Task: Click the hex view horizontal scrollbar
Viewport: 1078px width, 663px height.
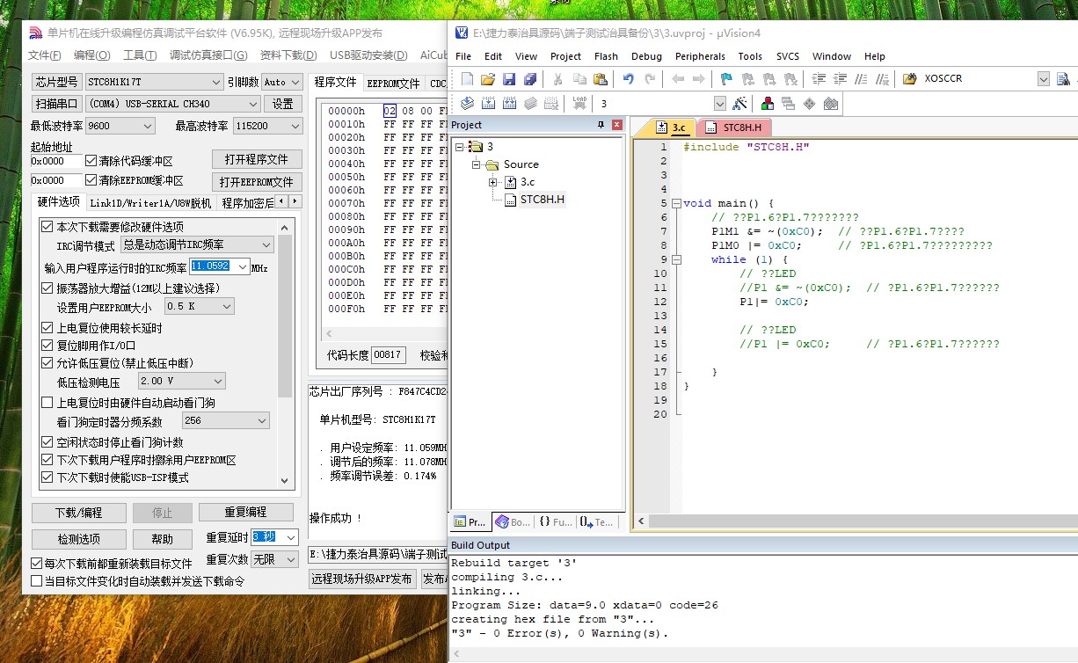Action: point(386,334)
